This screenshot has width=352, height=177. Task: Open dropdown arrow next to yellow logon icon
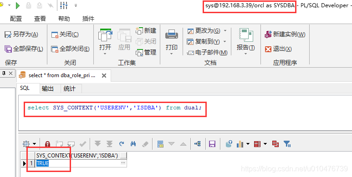point(10,5)
